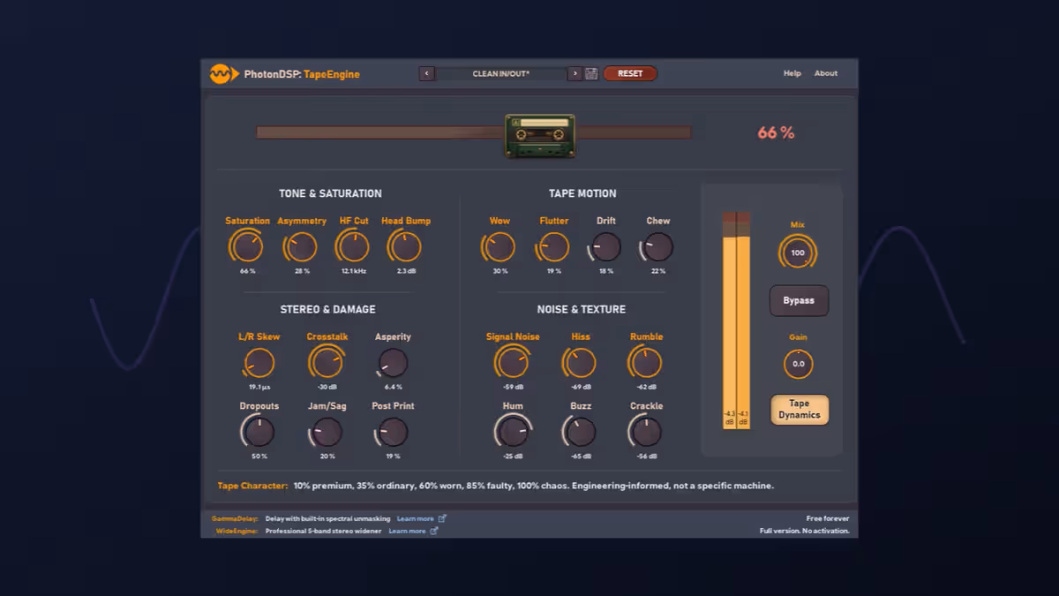Click the Signal Noise knob
Image resolution: width=1059 pixels, height=596 pixels.
pos(513,362)
